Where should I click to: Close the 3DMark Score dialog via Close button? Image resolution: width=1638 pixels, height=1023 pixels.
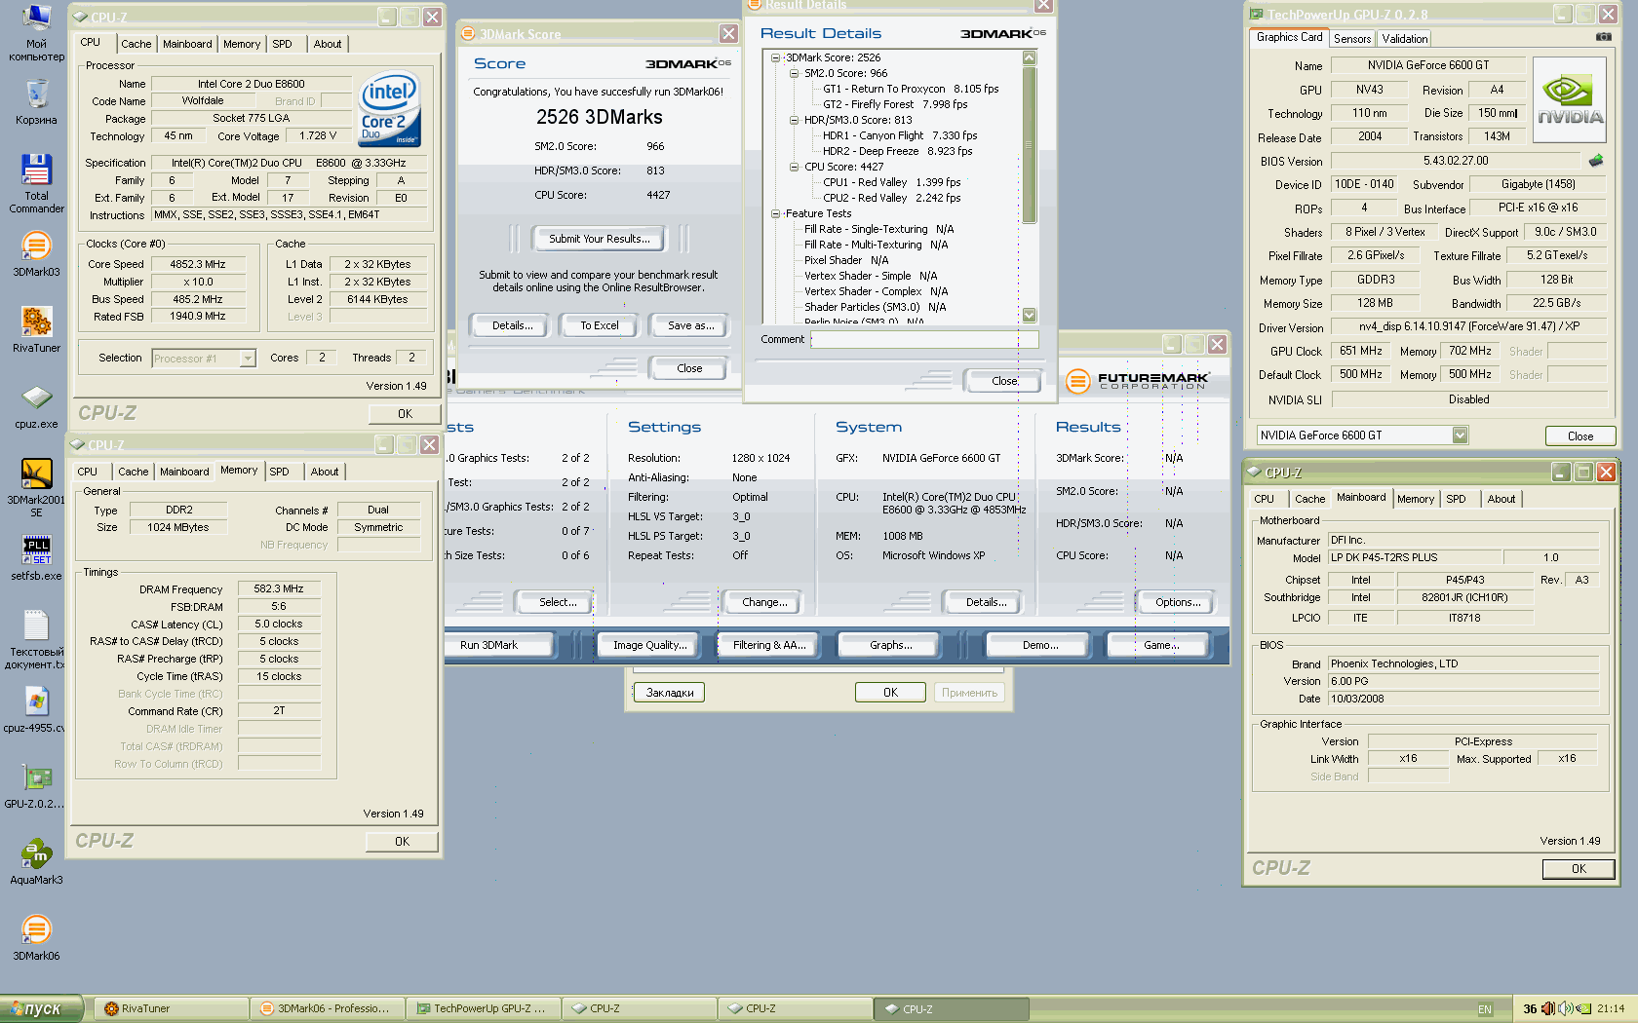click(x=689, y=368)
